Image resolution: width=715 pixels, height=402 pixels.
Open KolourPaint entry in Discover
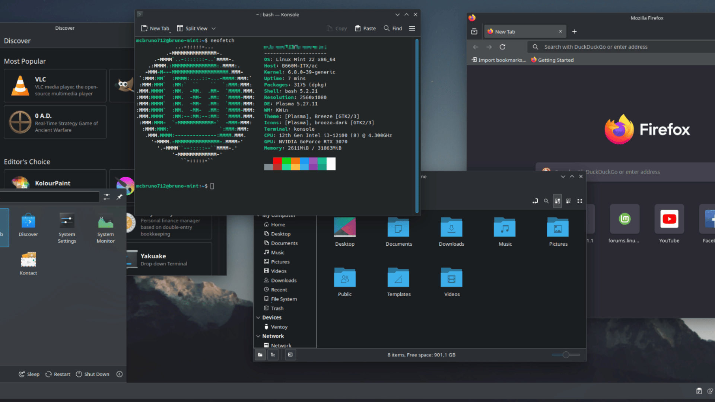point(55,179)
